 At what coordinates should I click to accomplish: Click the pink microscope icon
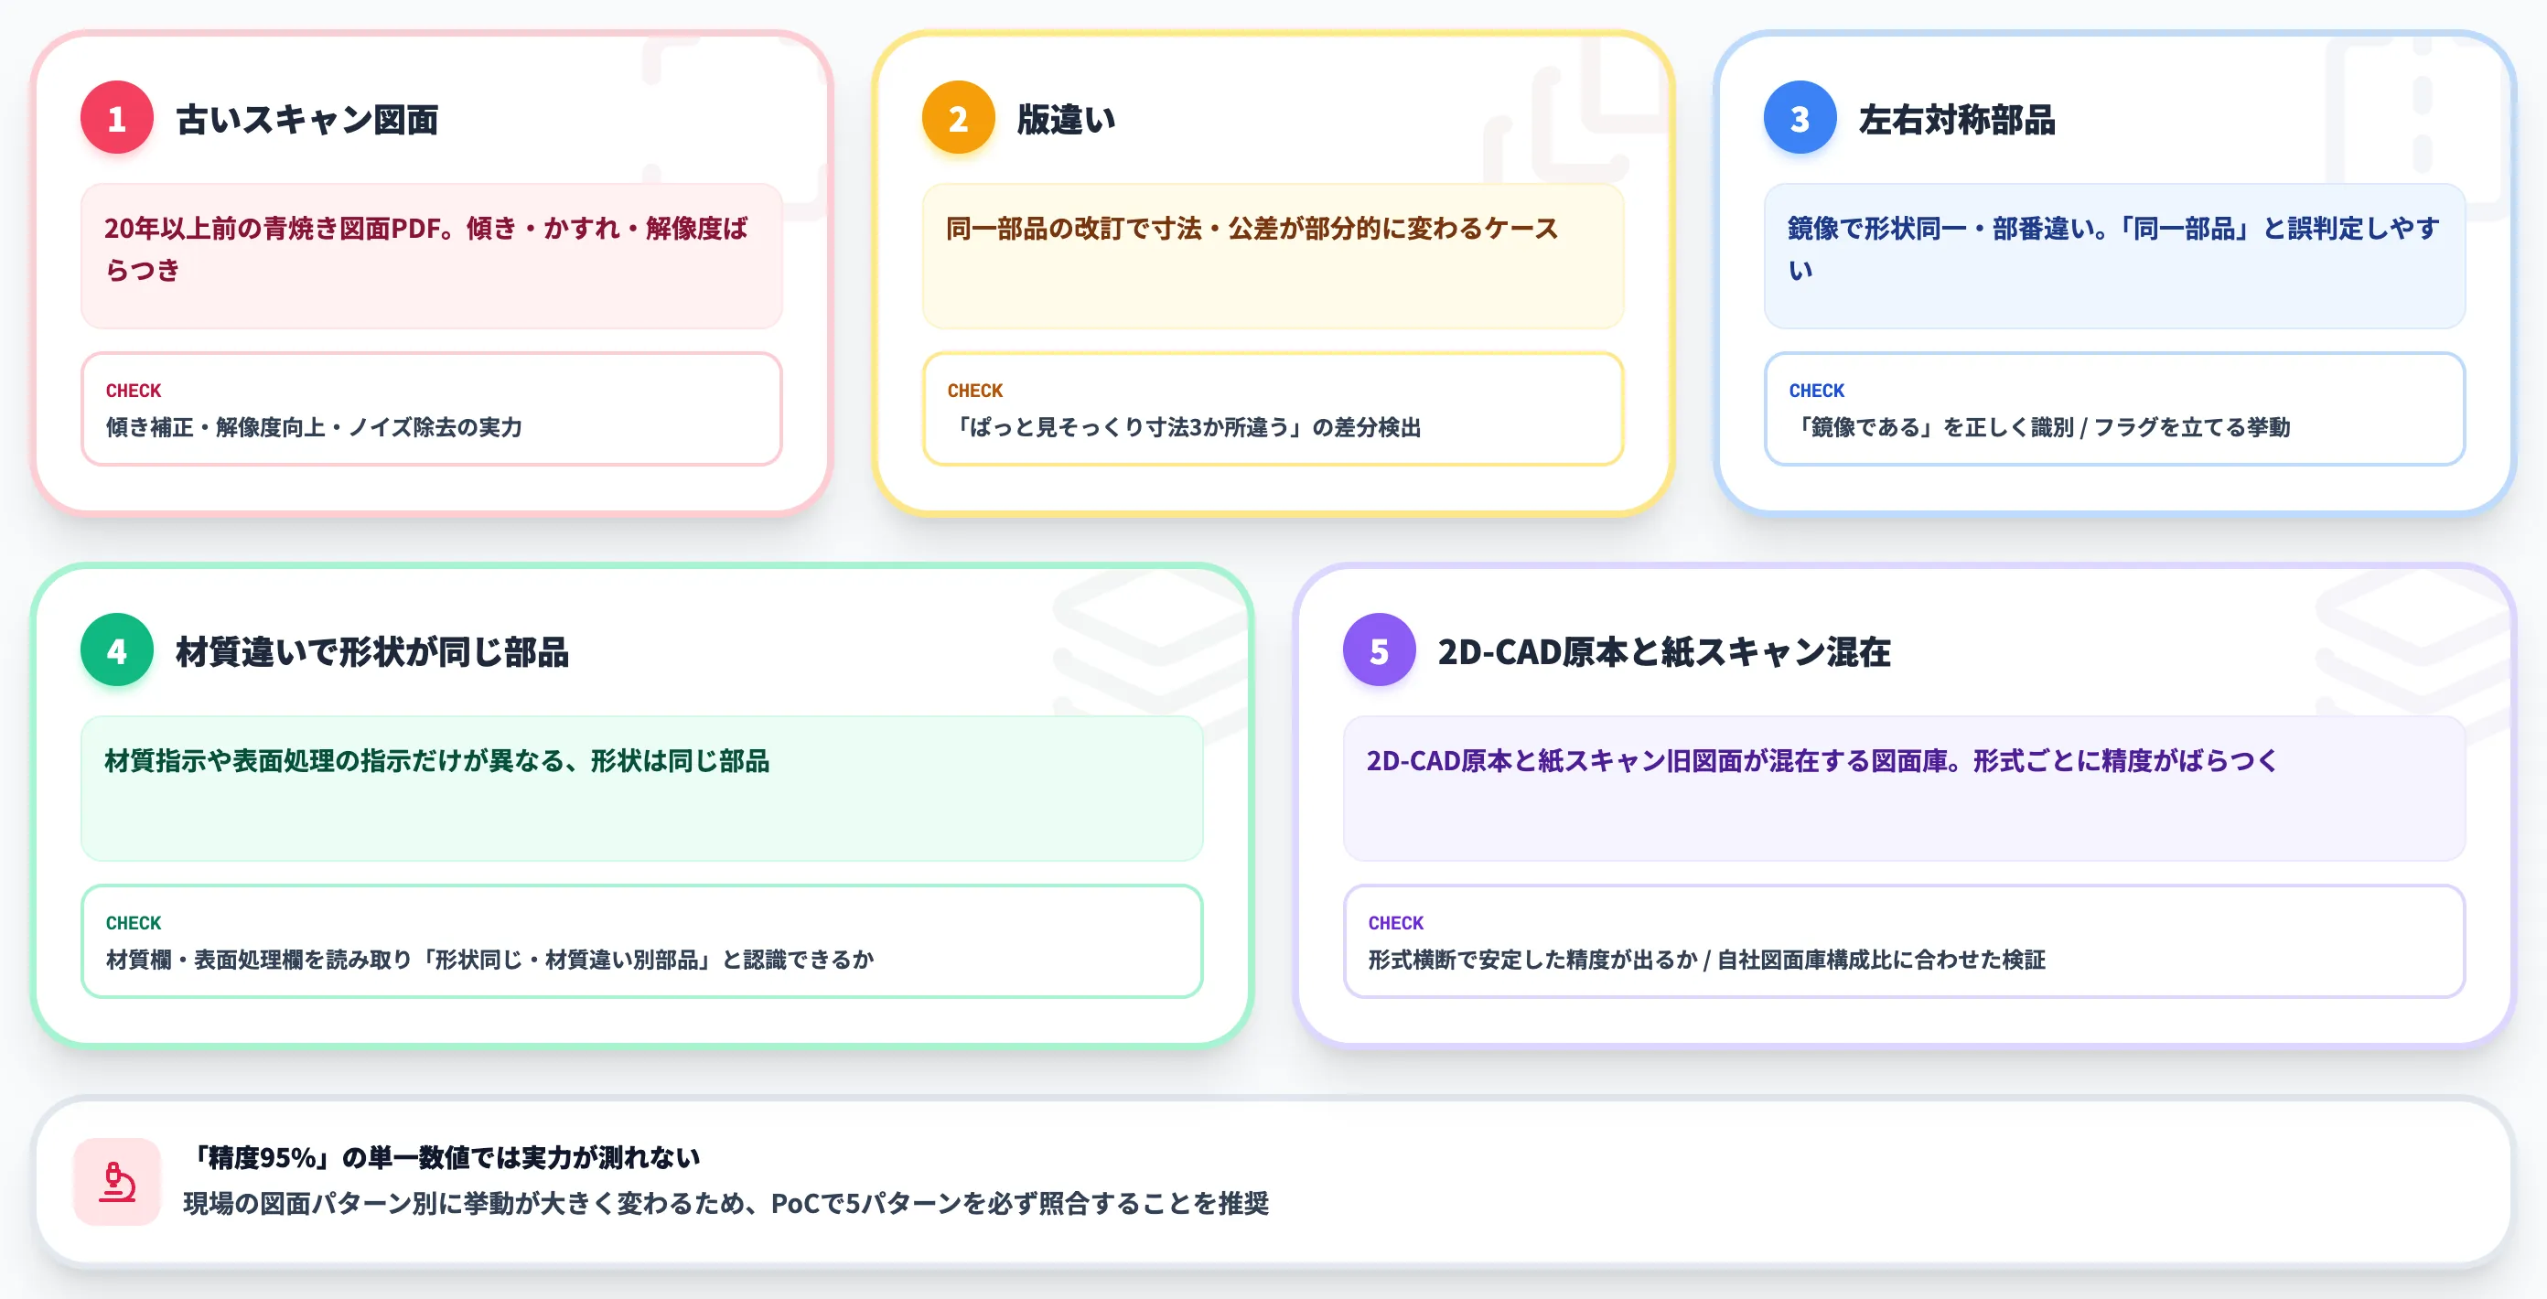pyautogui.click(x=117, y=1181)
